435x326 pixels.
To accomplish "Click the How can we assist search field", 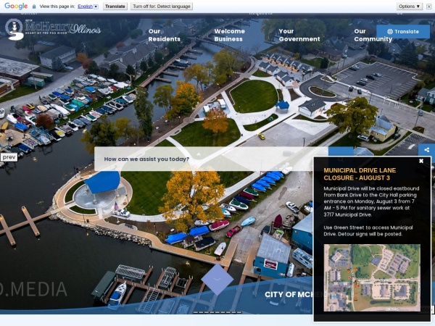I will pyautogui.click(x=211, y=159).
